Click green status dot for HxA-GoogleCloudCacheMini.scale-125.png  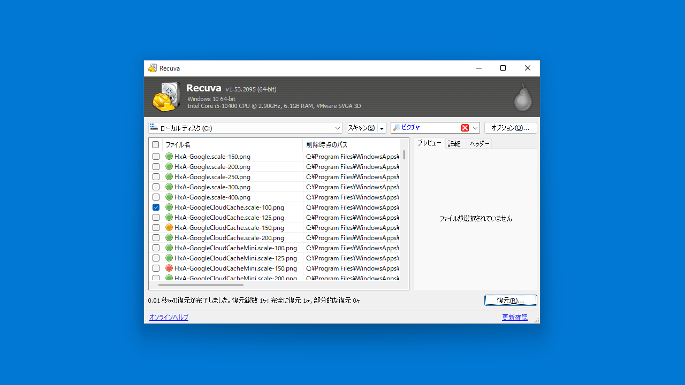(x=169, y=258)
